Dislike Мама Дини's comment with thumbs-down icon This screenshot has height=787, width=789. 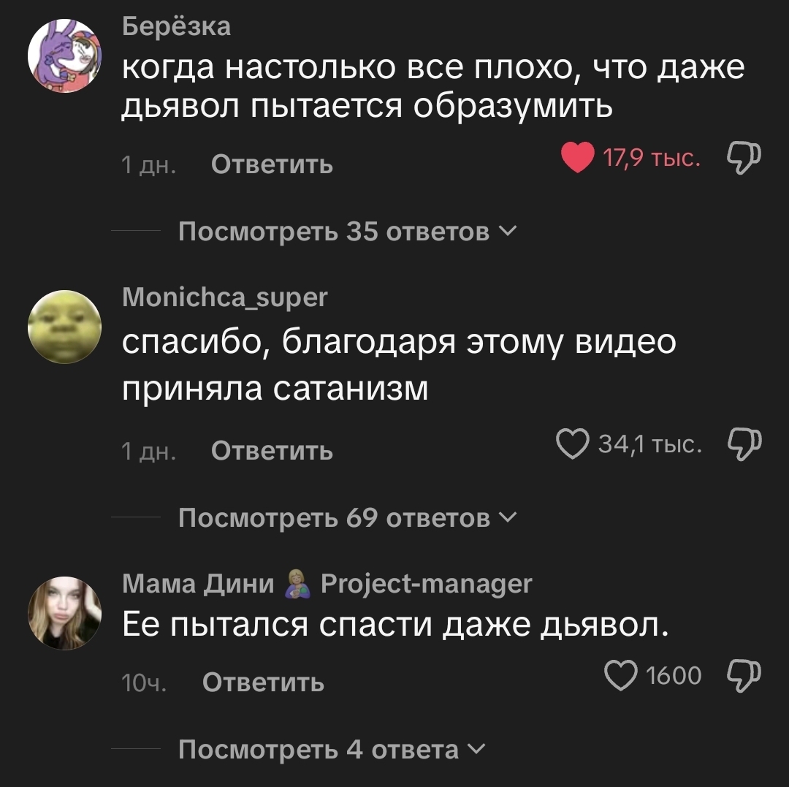pos(744,675)
